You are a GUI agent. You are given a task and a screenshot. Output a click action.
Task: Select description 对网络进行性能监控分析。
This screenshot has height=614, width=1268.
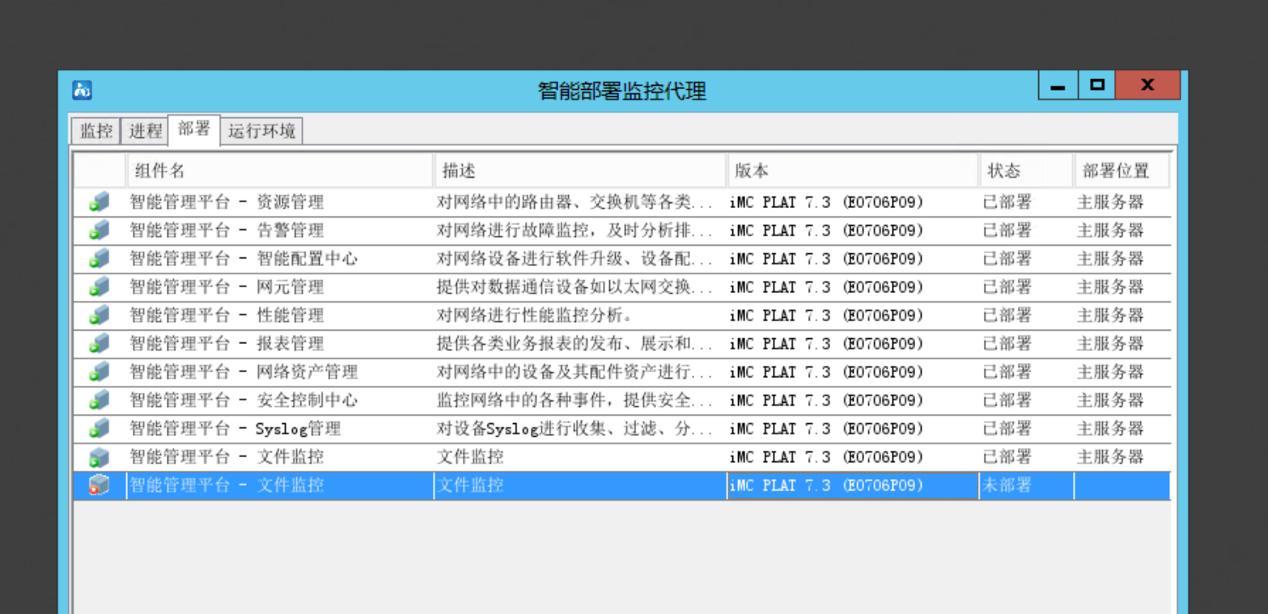pos(535,315)
